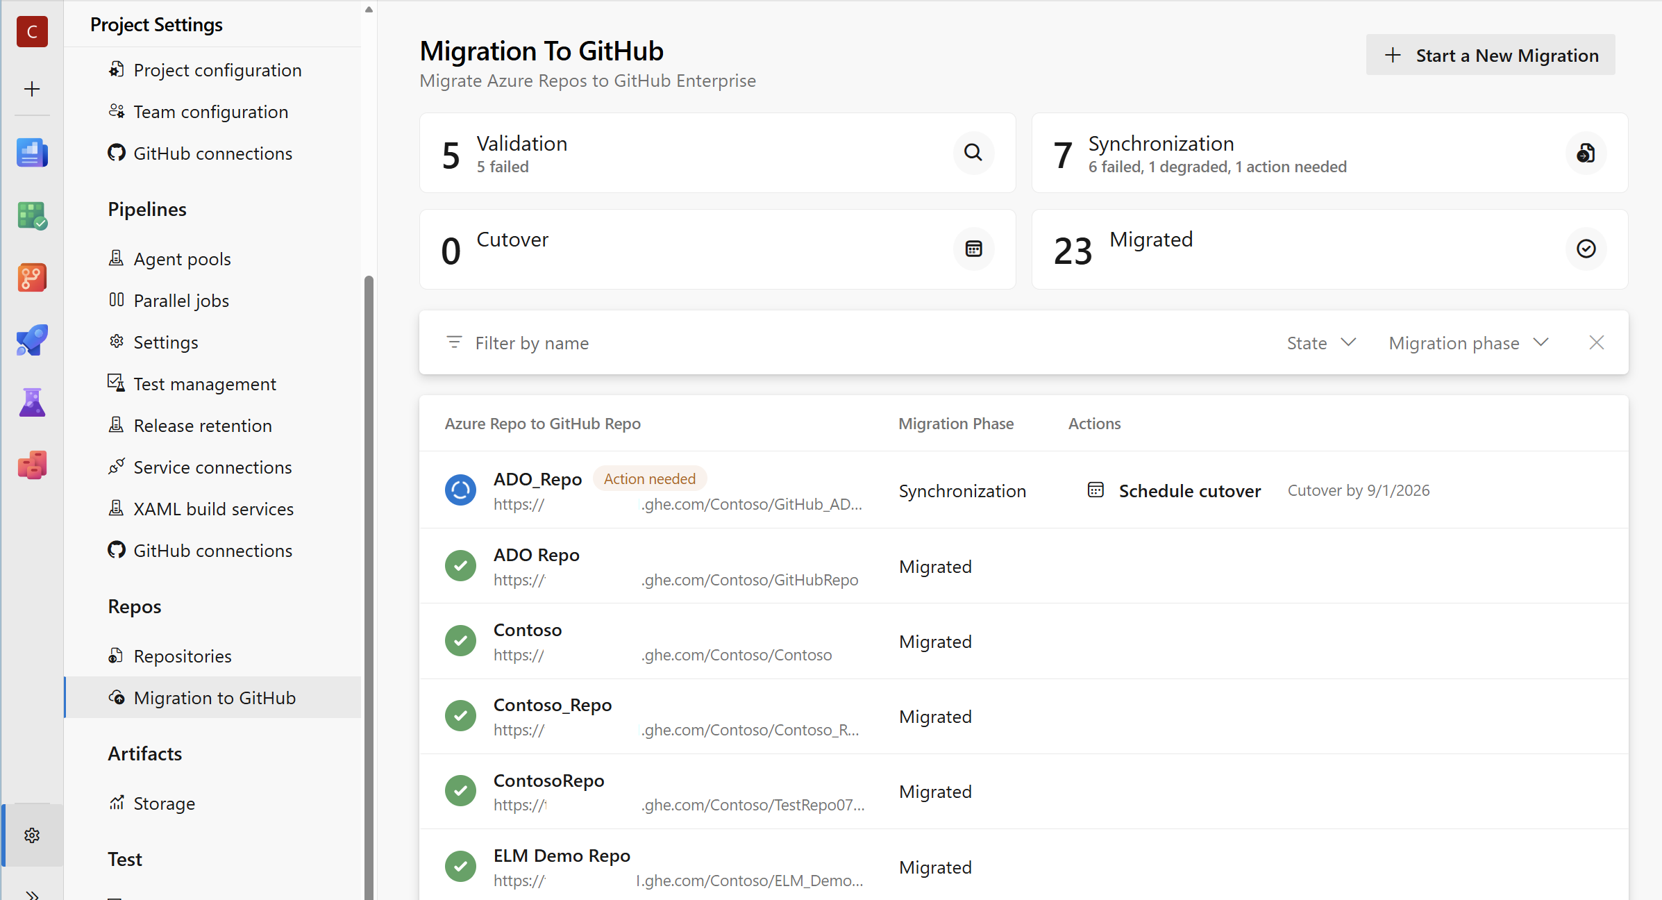The image size is (1662, 900).
Task: Click the green check icon for Contoso
Action: pos(460,641)
